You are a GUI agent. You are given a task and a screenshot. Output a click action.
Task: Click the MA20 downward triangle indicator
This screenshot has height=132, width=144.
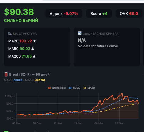pos(34,41)
